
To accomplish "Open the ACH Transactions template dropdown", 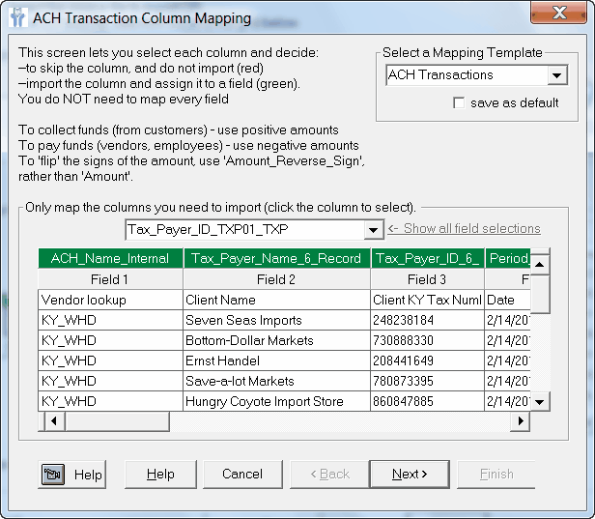I will (556, 75).
